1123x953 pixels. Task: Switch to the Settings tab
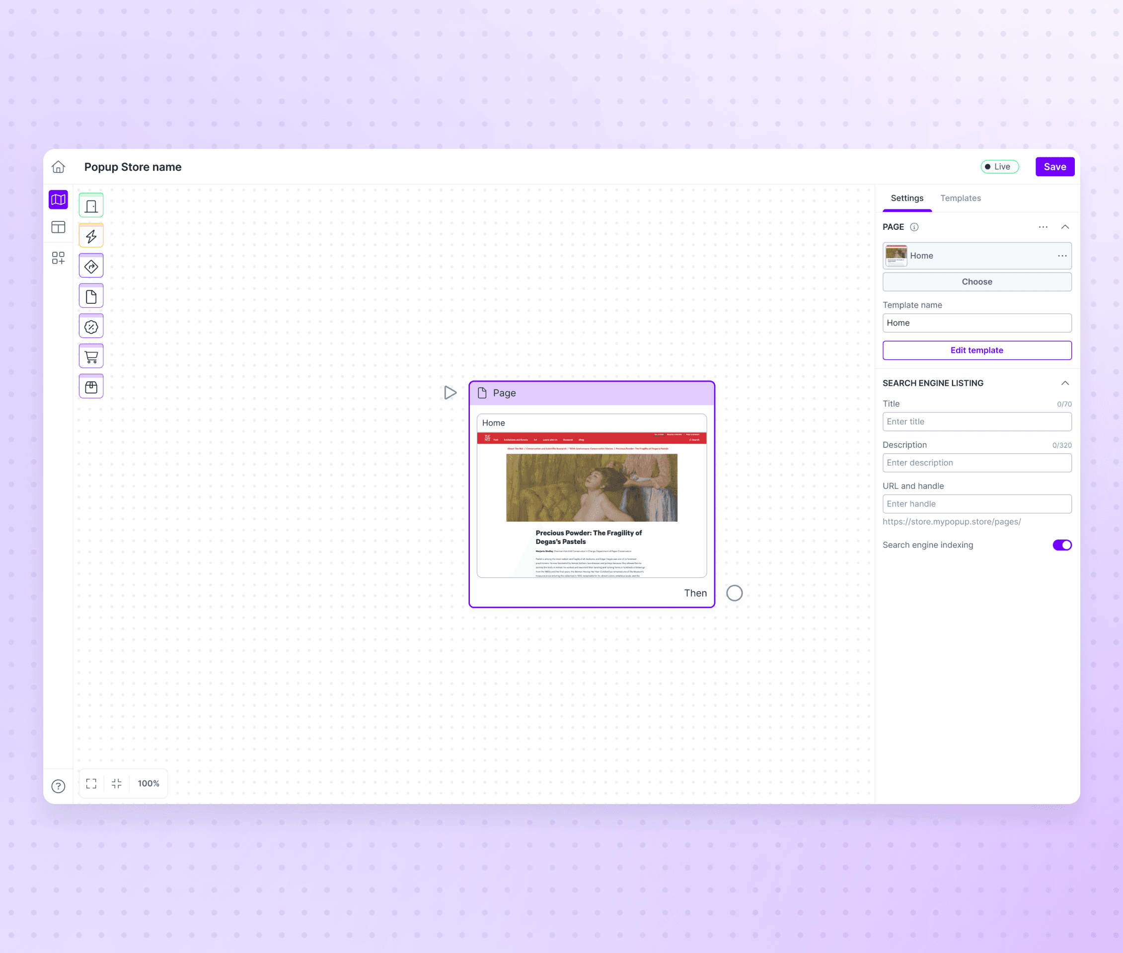pyautogui.click(x=907, y=198)
